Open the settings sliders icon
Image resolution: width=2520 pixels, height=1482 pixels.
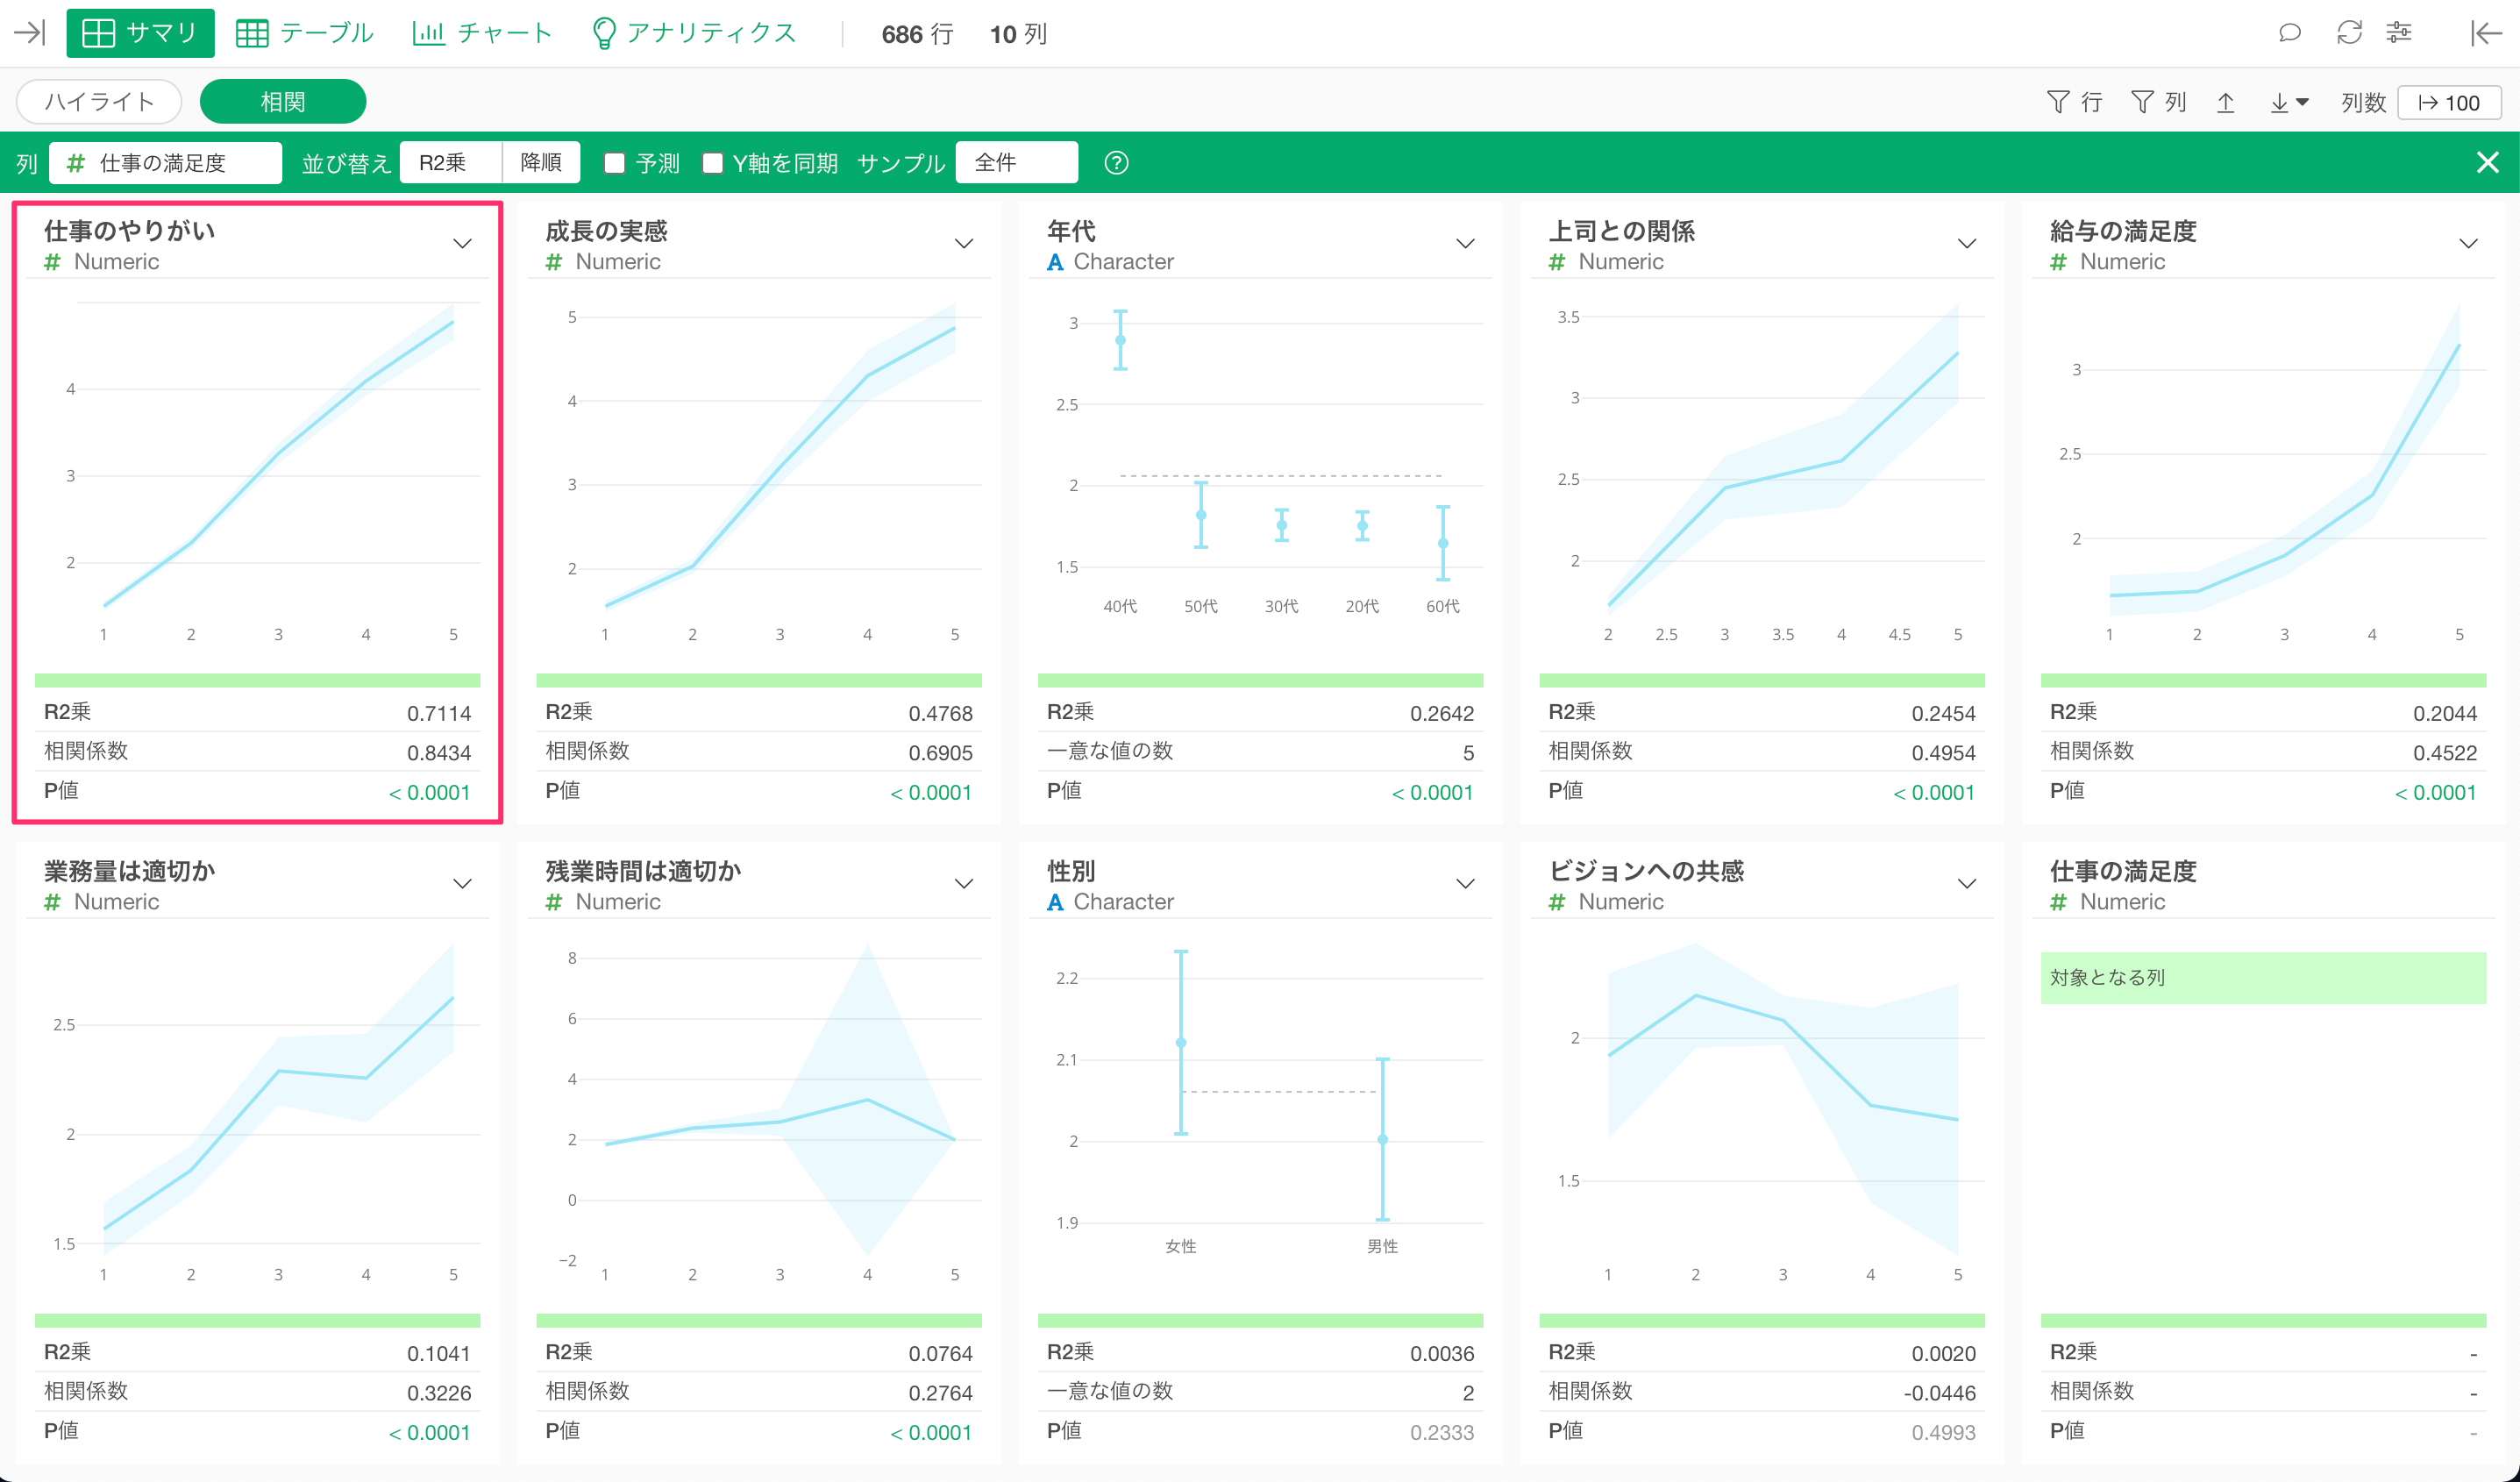[2399, 33]
